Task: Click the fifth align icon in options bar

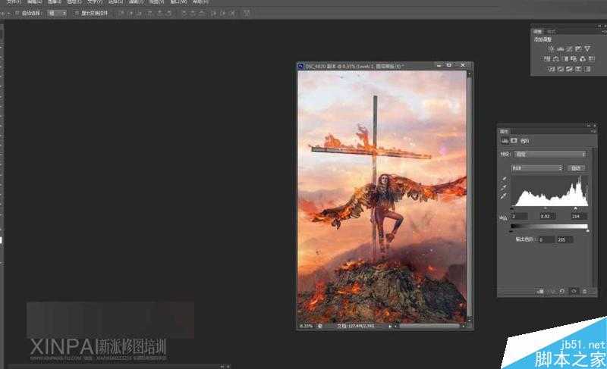Action: click(x=159, y=13)
